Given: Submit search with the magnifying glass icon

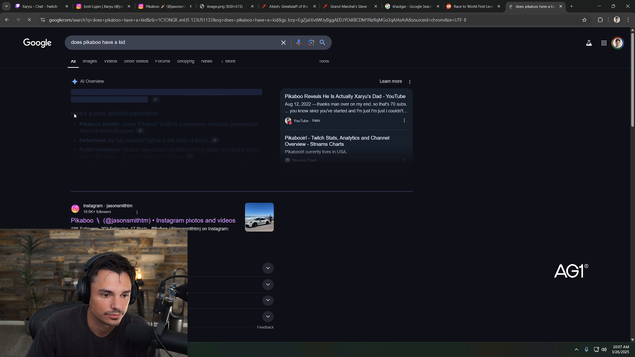Looking at the screenshot, I should coord(322,42).
